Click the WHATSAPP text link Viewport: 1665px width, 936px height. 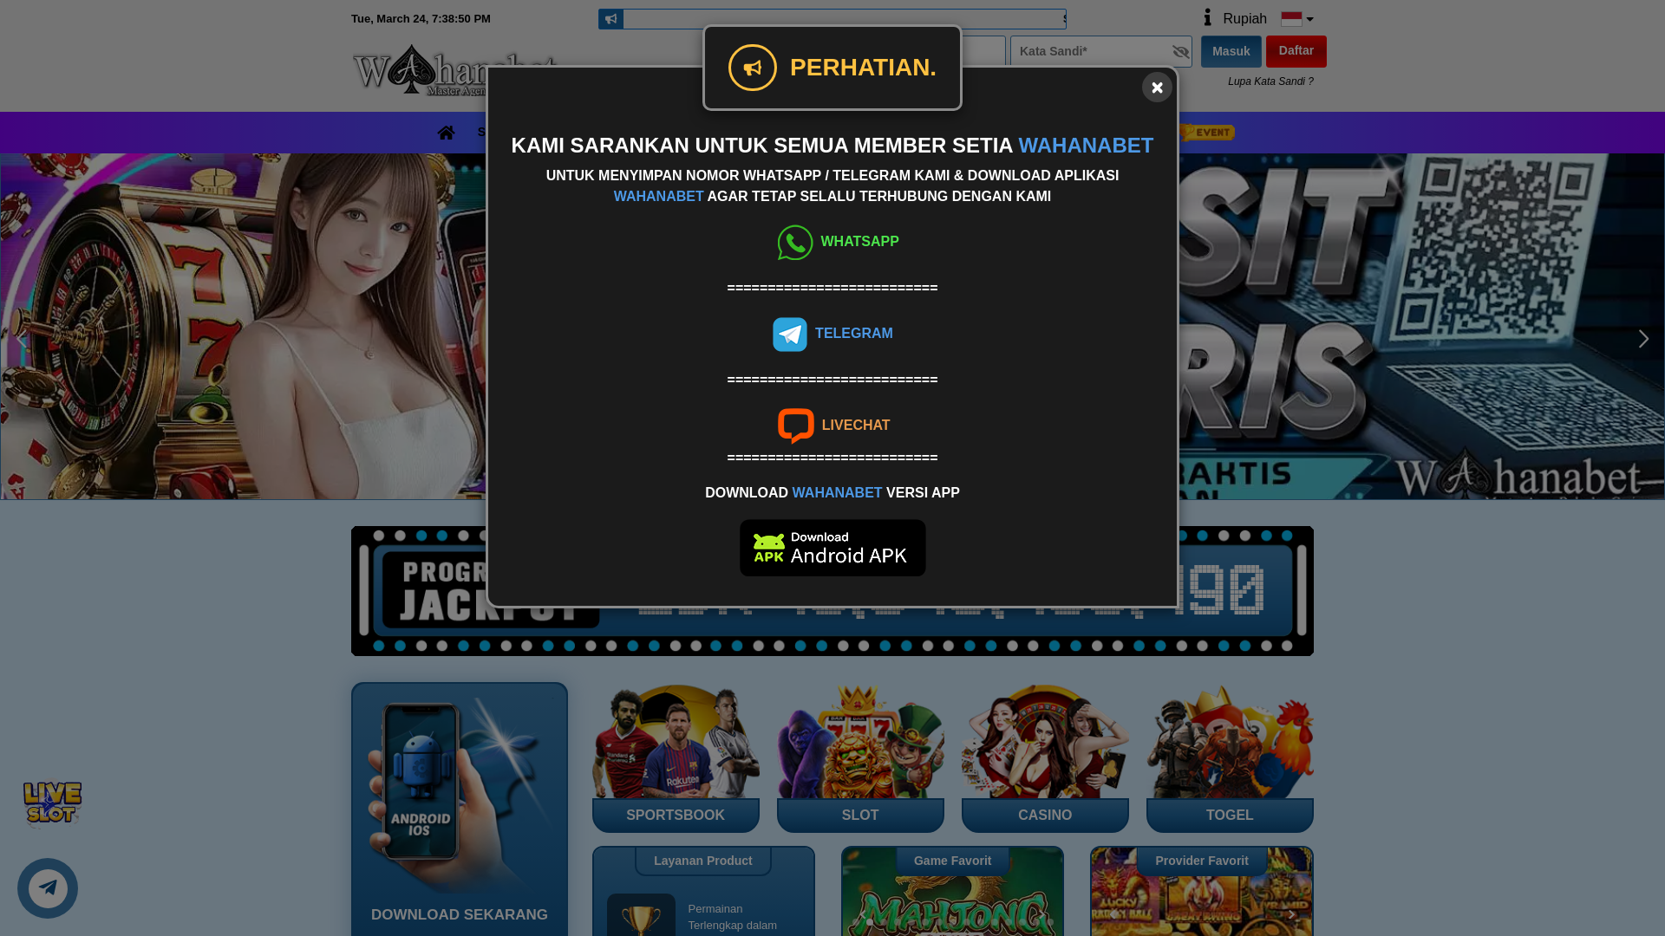click(859, 242)
